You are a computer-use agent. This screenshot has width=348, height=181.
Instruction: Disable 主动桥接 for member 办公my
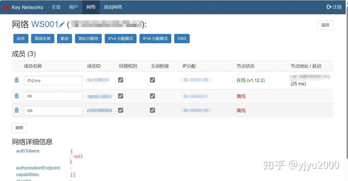click(153, 80)
